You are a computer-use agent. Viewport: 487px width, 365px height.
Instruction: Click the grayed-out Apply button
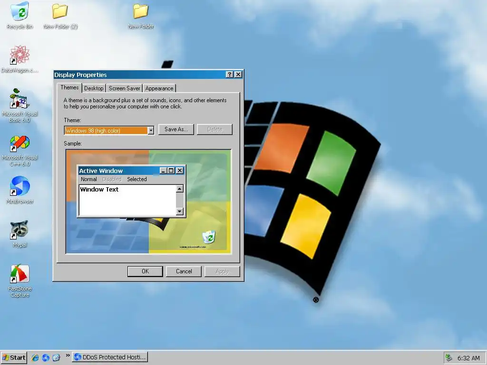(222, 271)
